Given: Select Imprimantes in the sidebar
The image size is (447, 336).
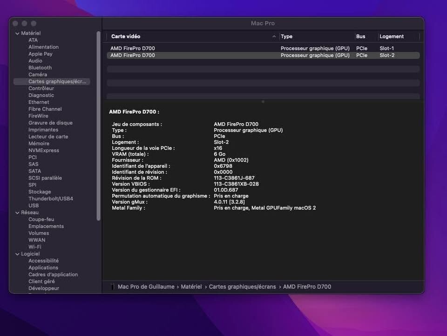Looking at the screenshot, I should point(43,130).
